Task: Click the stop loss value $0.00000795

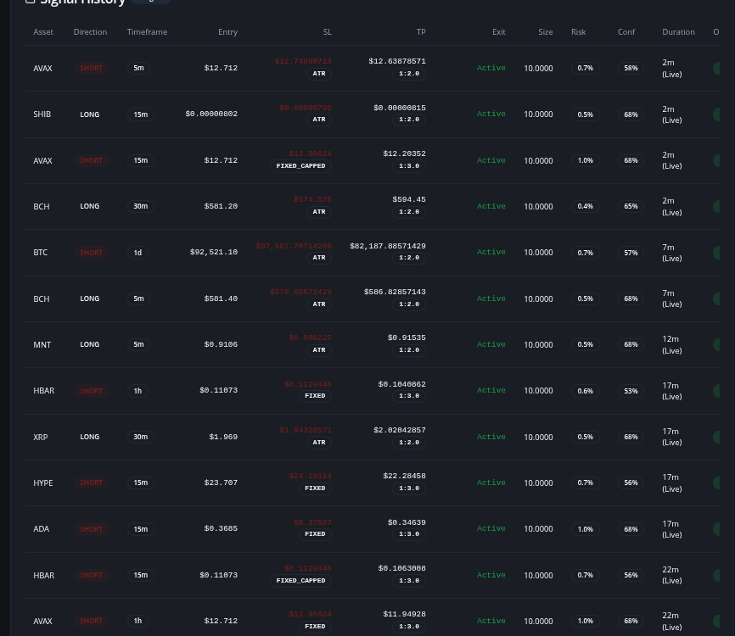Action: point(306,108)
